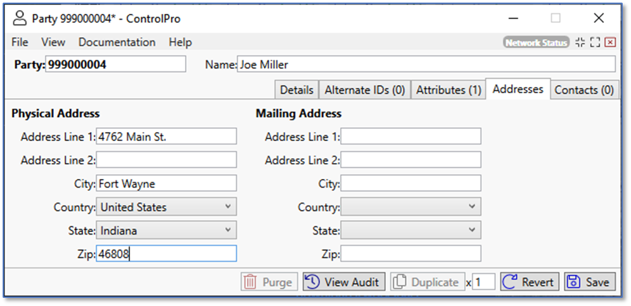Image resolution: width=631 pixels, height=306 pixels.
Task: Expand Physical Address State dropdown
Action: click(228, 231)
